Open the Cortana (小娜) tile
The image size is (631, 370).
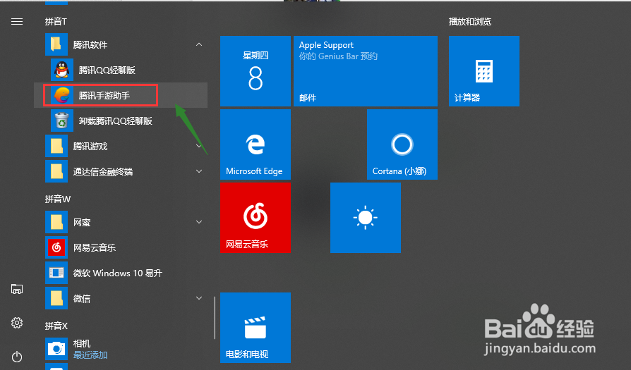tap(402, 144)
